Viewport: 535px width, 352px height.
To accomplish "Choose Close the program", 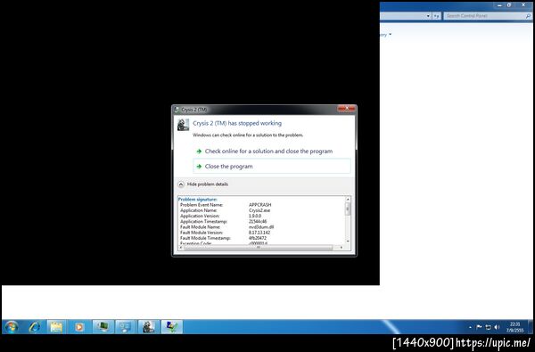I will tap(272, 167).
